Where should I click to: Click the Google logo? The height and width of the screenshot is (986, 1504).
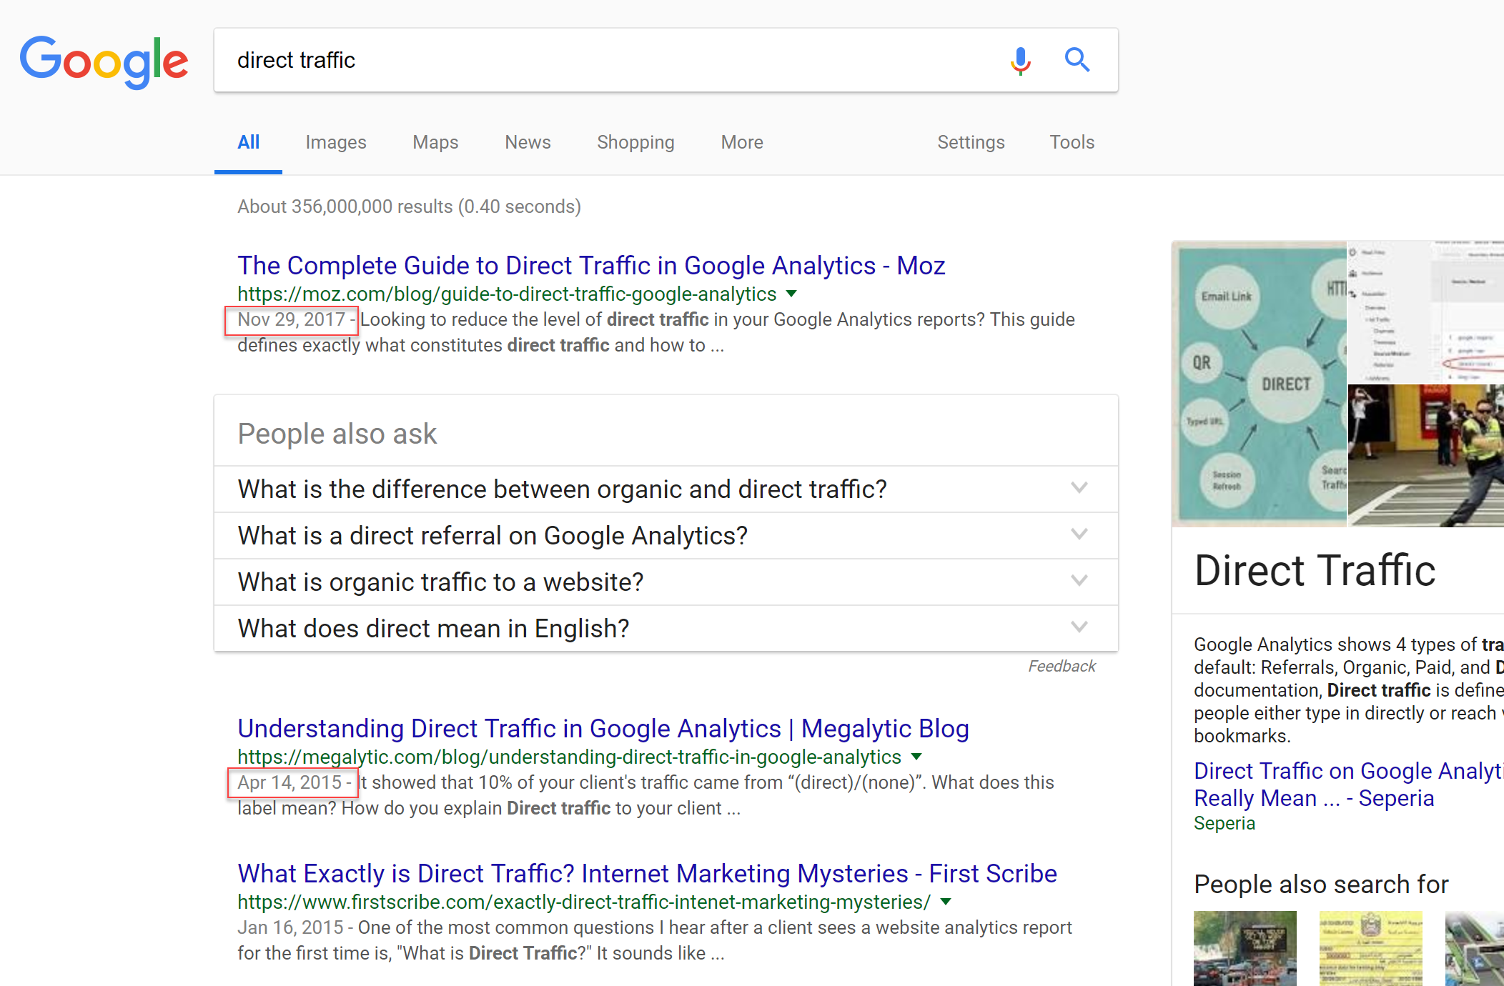104,61
